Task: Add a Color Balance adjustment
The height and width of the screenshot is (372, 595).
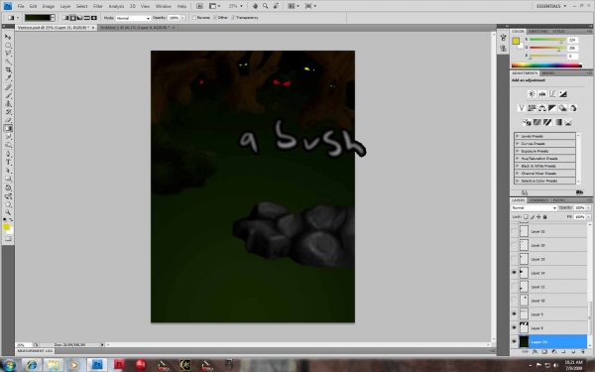Action: [x=541, y=108]
